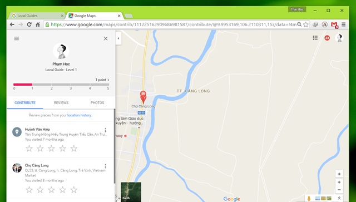Go to the browser home page
This screenshot has width=356, height=202.
pos(38,24)
